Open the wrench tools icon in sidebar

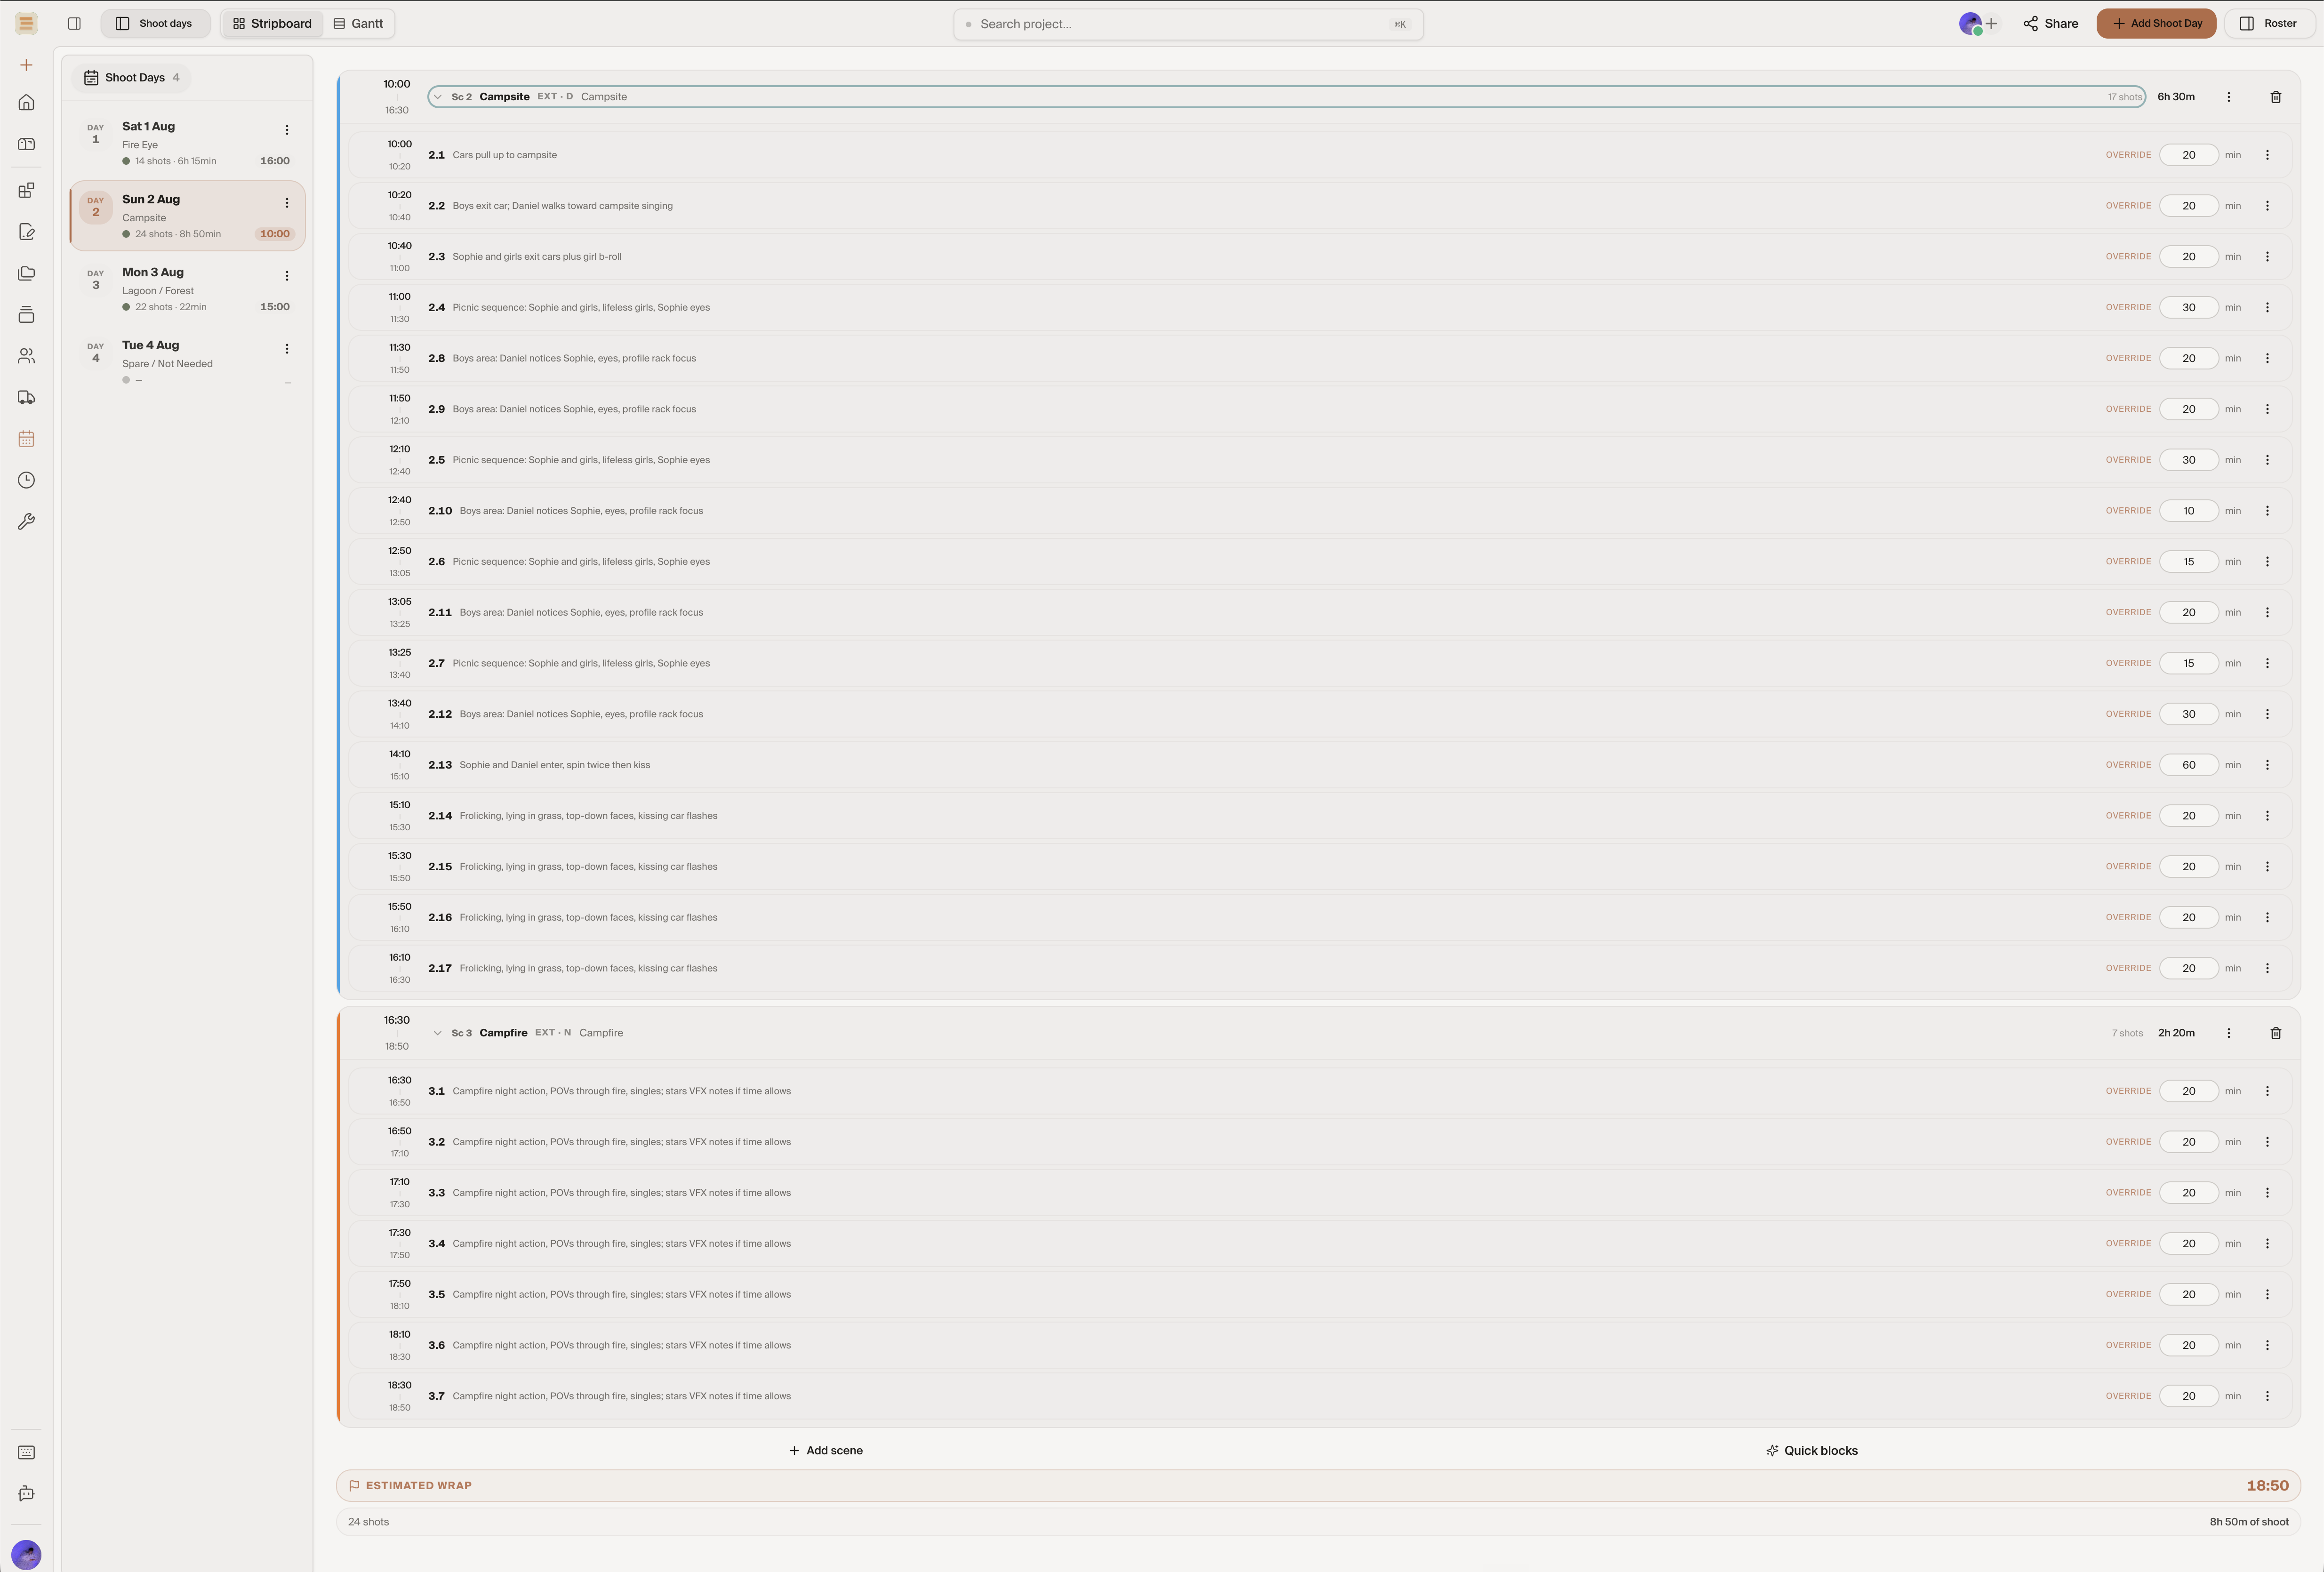click(26, 522)
